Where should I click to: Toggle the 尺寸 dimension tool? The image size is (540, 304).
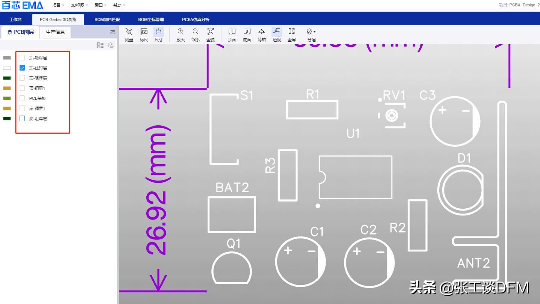click(159, 35)
